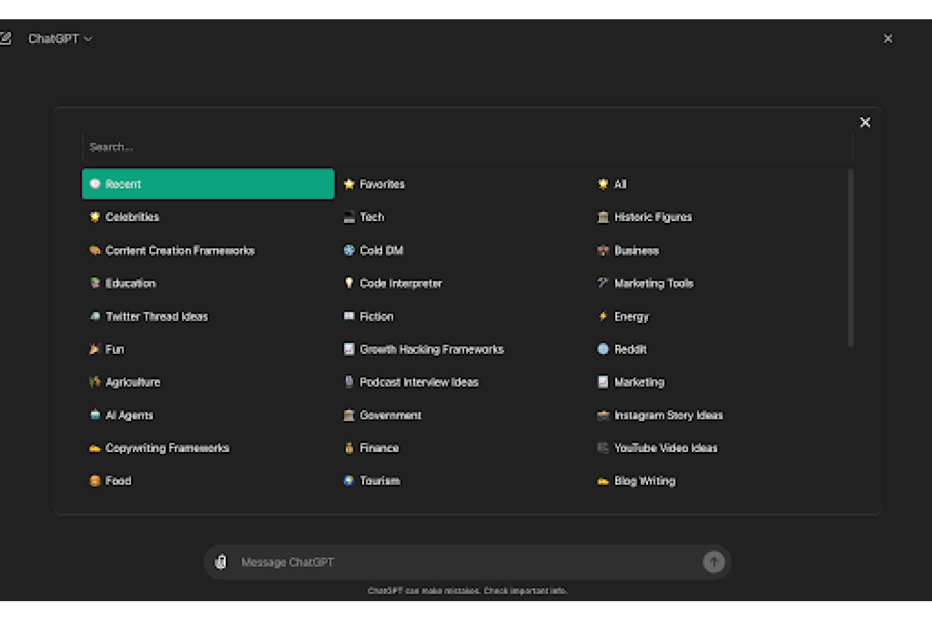Image resolution: width=932 pixels, height=621 pixels.
Task: Click the Government building icon
Action: (349, 415)
